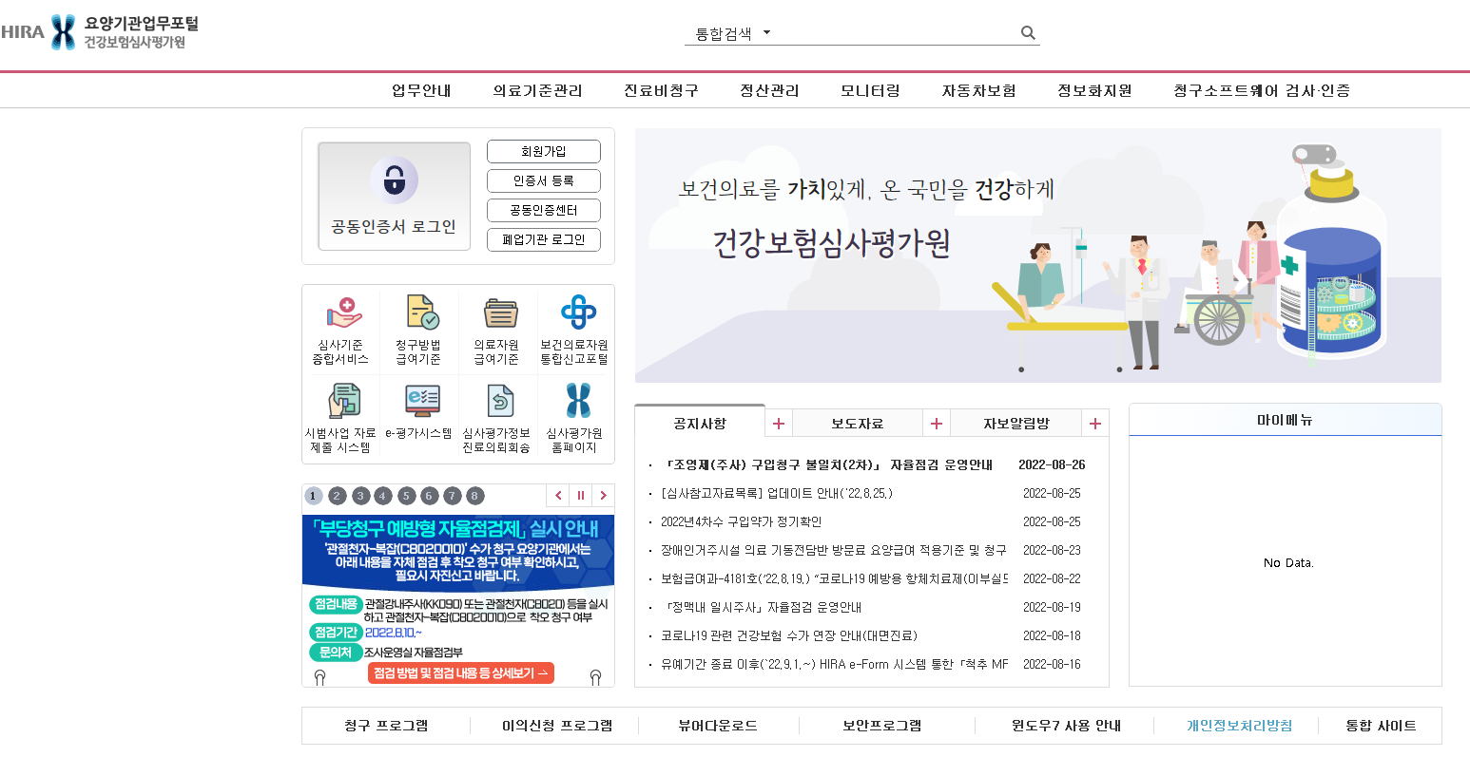This screenshot has width=1470, height=776.
Task: Open 의료기준관리 menu
Action: point(537,91)
